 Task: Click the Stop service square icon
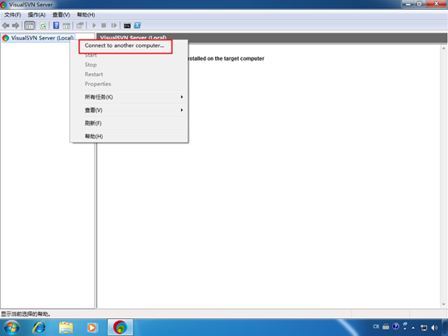104,25
